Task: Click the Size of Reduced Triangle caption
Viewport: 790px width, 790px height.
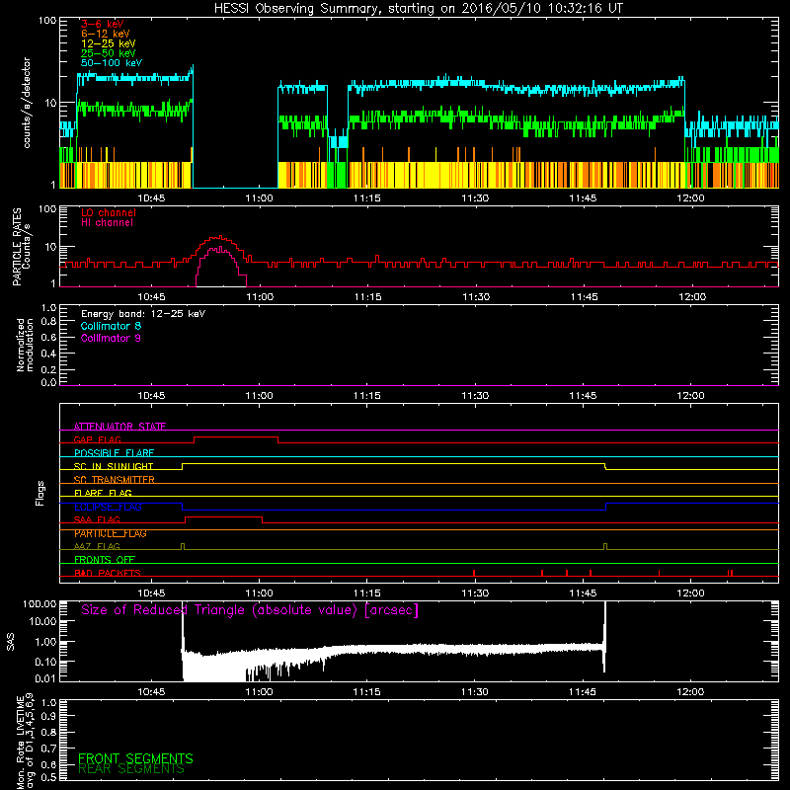Action: point(250,610)
